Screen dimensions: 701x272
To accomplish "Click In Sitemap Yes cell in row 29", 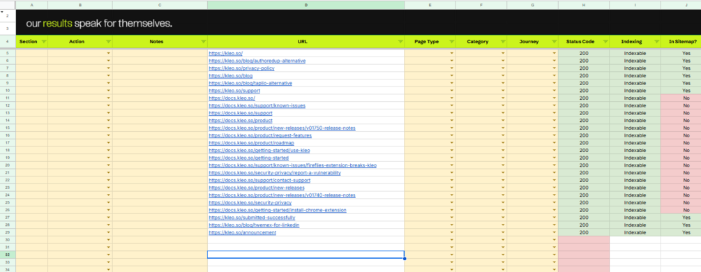I will pos(681,233).
